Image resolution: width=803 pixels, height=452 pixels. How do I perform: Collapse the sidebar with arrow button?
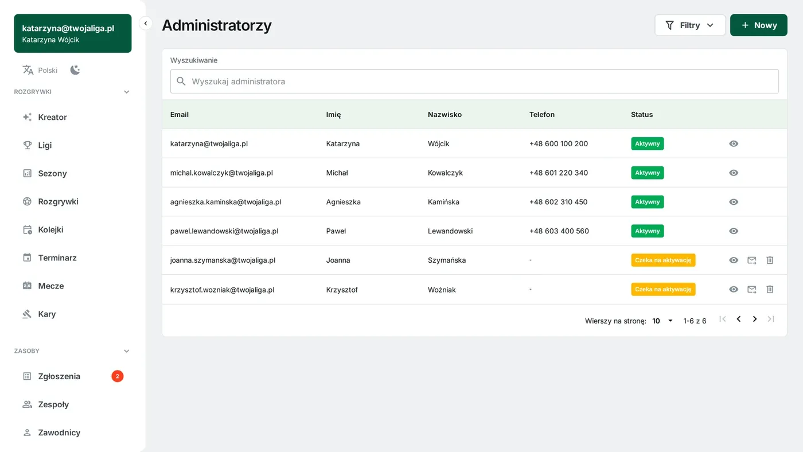tap(146, 24)
